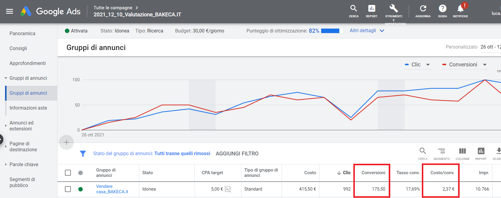The image size is (501, 198).
Task: Open the Conversioni metric dropdown
Action: coord(485,65)
